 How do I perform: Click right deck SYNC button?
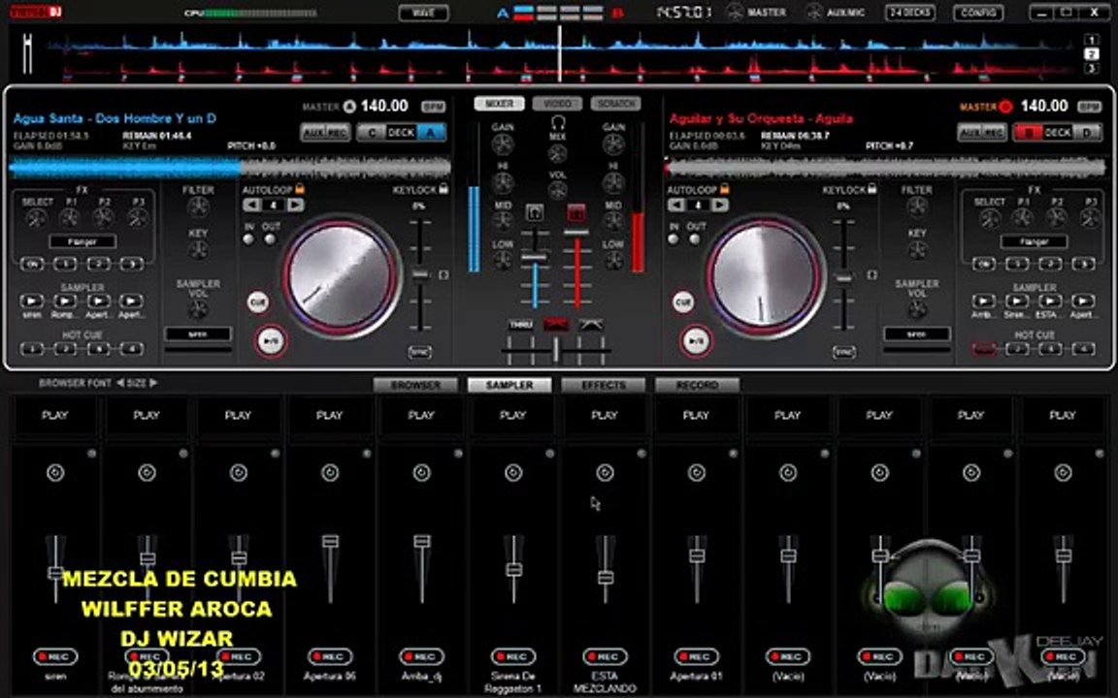(x=843, y=352)
